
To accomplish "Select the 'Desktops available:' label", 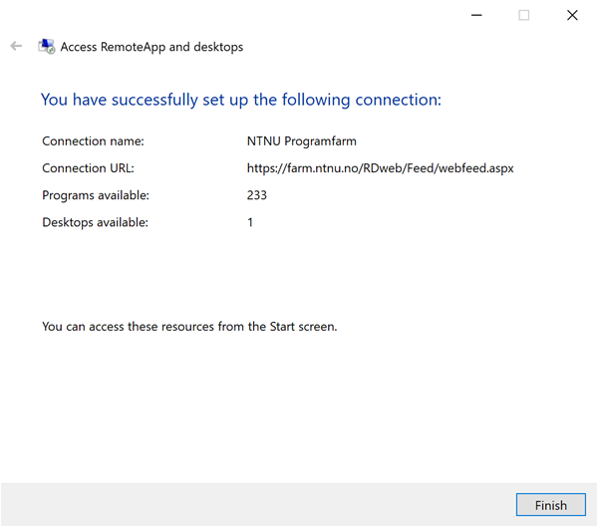I will click(96, 222).
